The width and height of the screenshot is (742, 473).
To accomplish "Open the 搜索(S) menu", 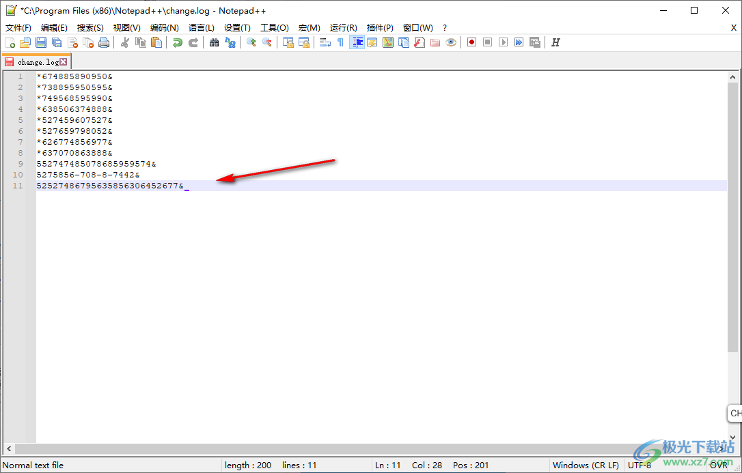I will tap(90, 28).
